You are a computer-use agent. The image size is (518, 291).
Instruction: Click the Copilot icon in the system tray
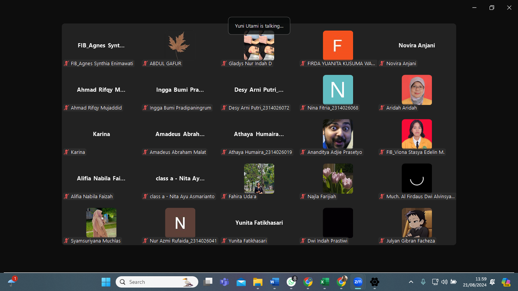pyautogui.click(x=505, y=282)
